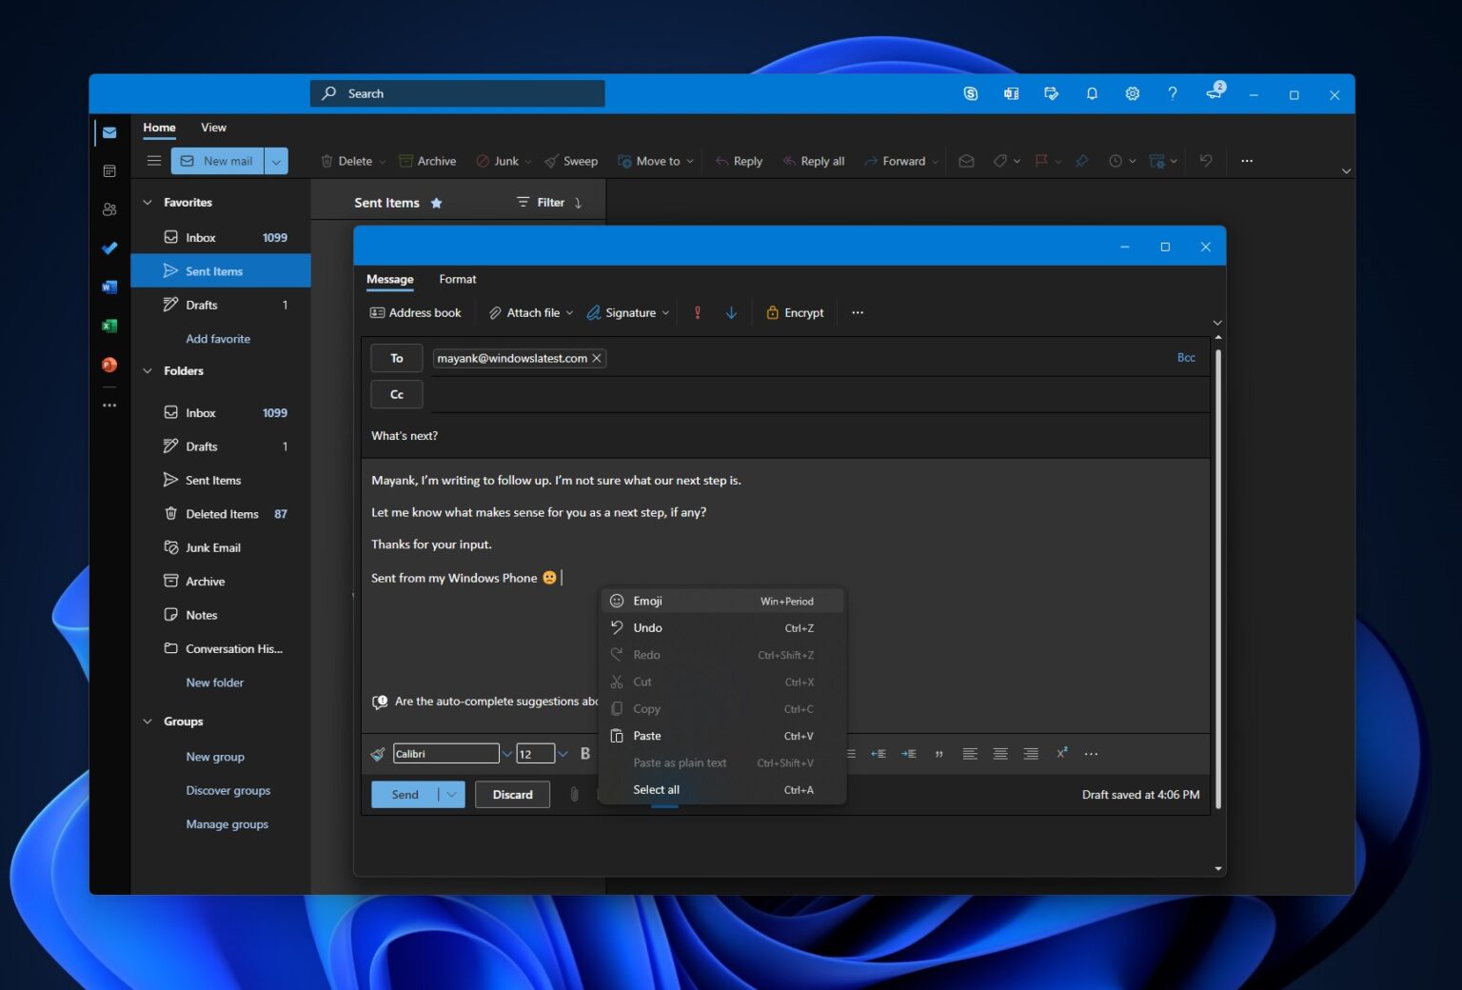
Task: Collapse the Favorites section
Action: click(x=148, y=202)
